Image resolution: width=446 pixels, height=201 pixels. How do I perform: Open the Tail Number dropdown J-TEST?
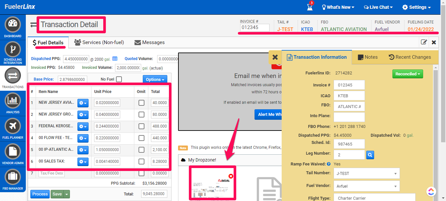[x=367, y=174]
